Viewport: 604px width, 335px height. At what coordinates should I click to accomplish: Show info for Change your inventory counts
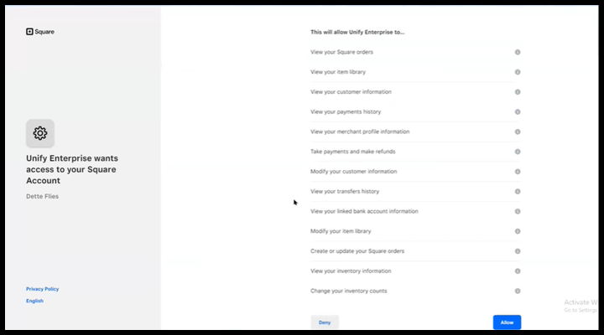(518, 291)
